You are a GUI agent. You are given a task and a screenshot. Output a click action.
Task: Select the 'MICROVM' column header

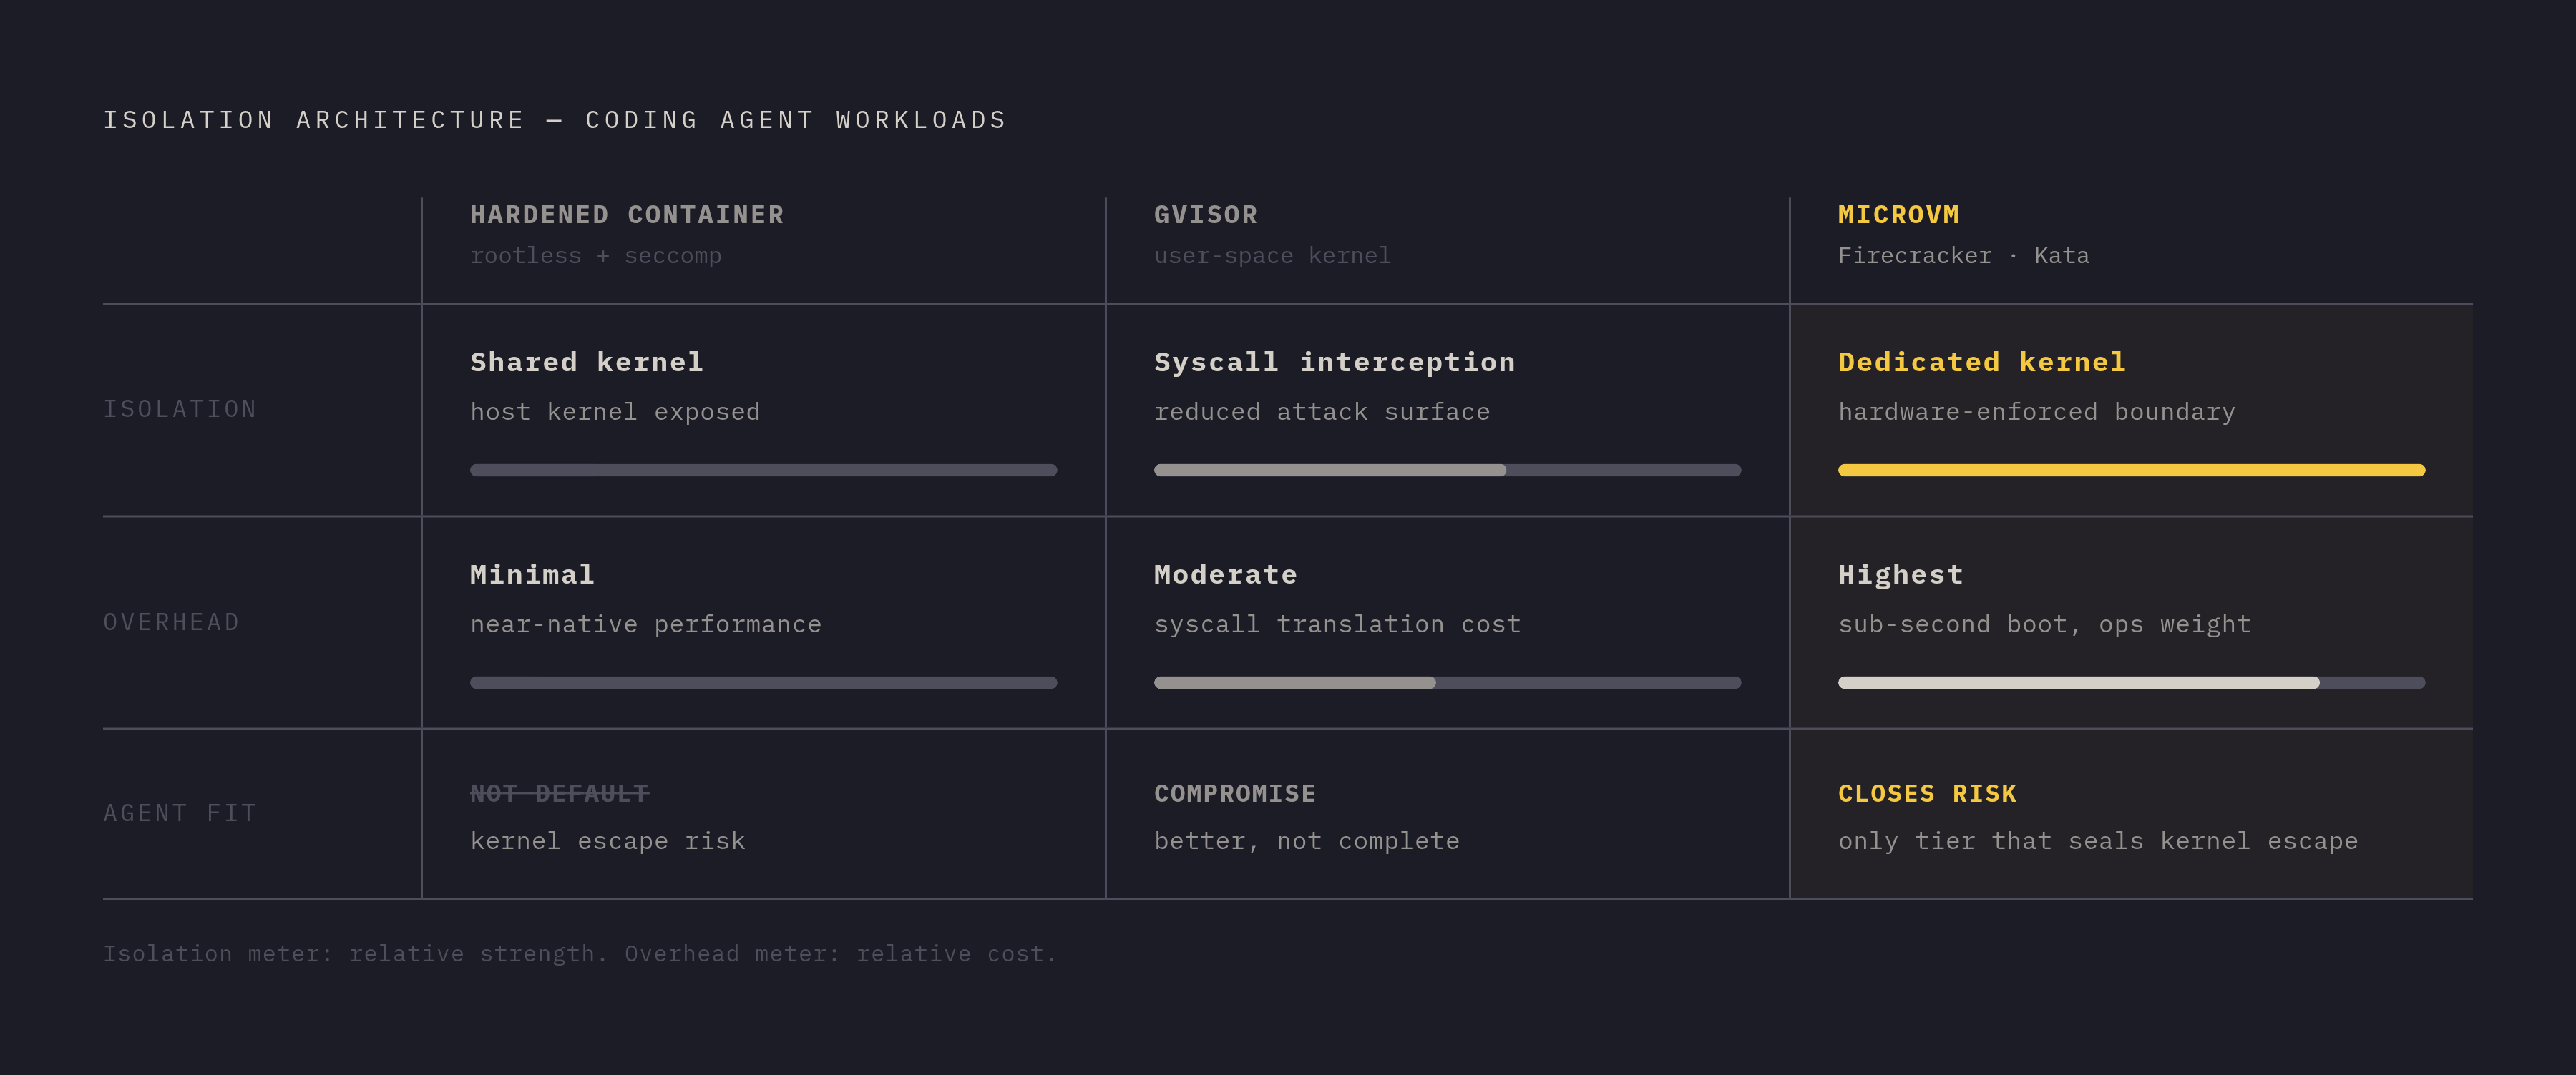(1898, 215)
